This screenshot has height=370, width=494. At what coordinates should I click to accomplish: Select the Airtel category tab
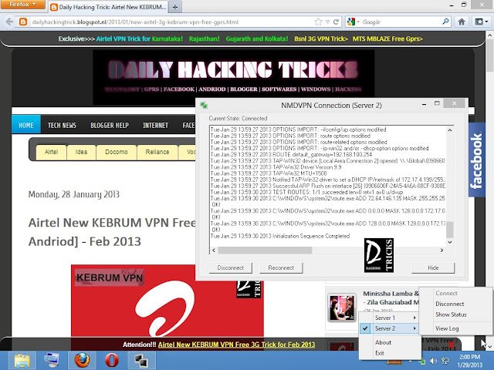coord(51,152)
